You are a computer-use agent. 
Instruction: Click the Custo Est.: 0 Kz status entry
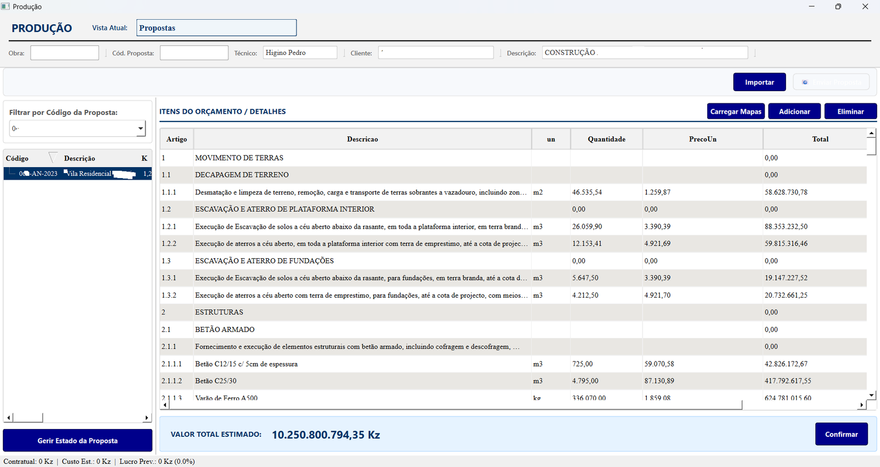click(x=86, y=462)
